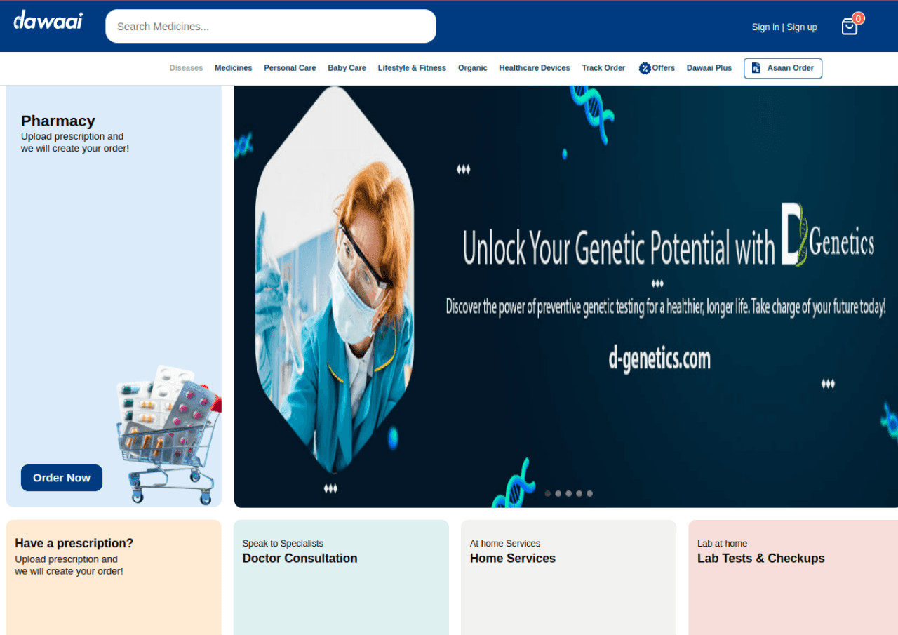Click the cart item count badge
Viewport: 898px width, 635px height.
click(858, 19)
